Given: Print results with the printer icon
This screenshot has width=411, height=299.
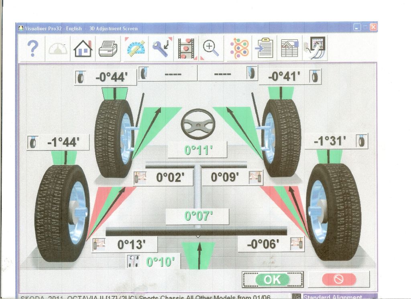Looking at the screenshot, I should point(108,49).
